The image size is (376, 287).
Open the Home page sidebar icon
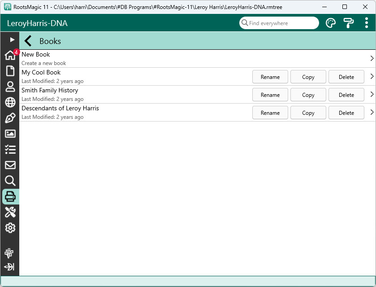10,56
